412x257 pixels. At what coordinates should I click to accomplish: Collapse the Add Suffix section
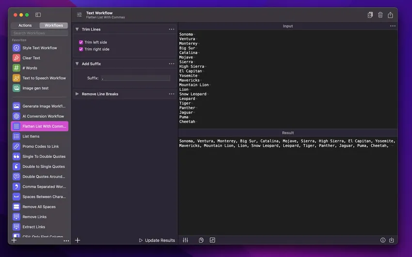(x=77, y=64)
